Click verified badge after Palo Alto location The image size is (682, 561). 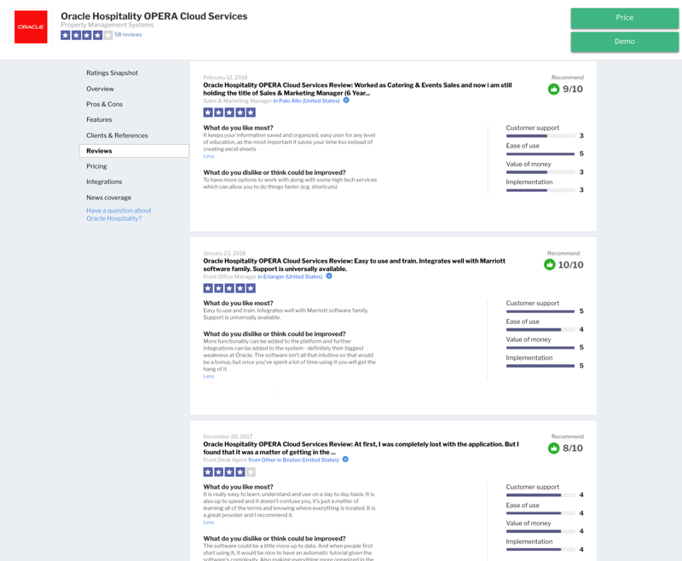coord(346,101)
